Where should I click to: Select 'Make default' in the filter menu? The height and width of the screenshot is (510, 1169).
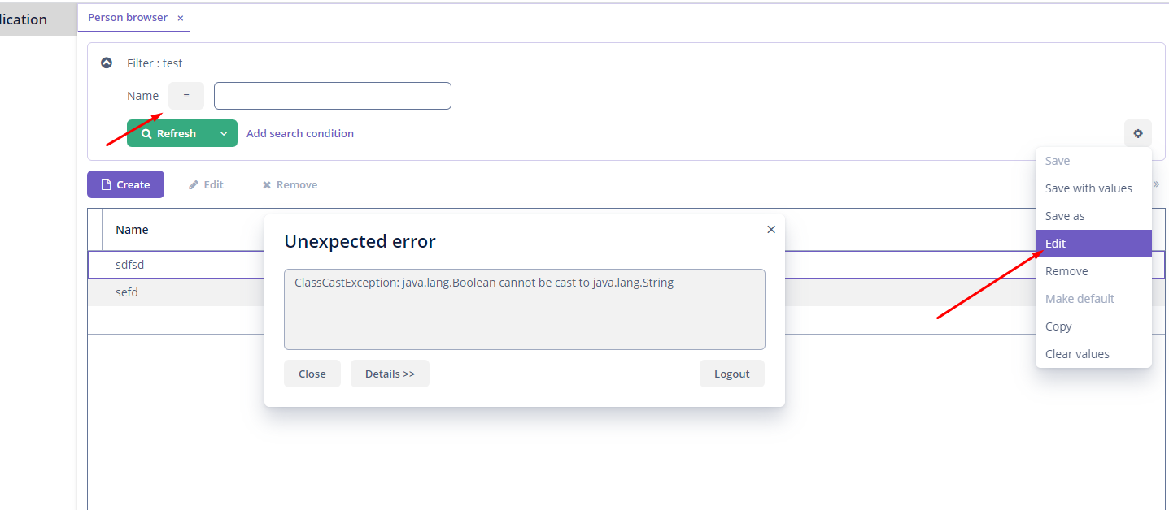point(1080,298)
